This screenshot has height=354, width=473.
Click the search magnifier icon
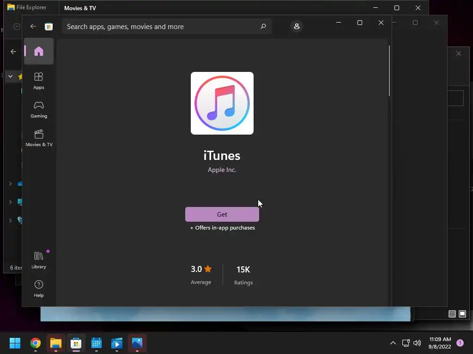pos(263,26)
